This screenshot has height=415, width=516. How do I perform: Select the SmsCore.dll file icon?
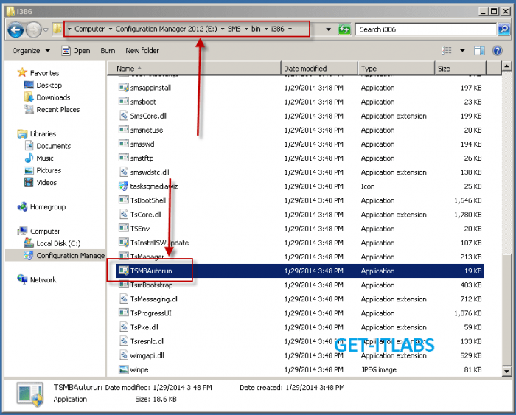(123, 116)
